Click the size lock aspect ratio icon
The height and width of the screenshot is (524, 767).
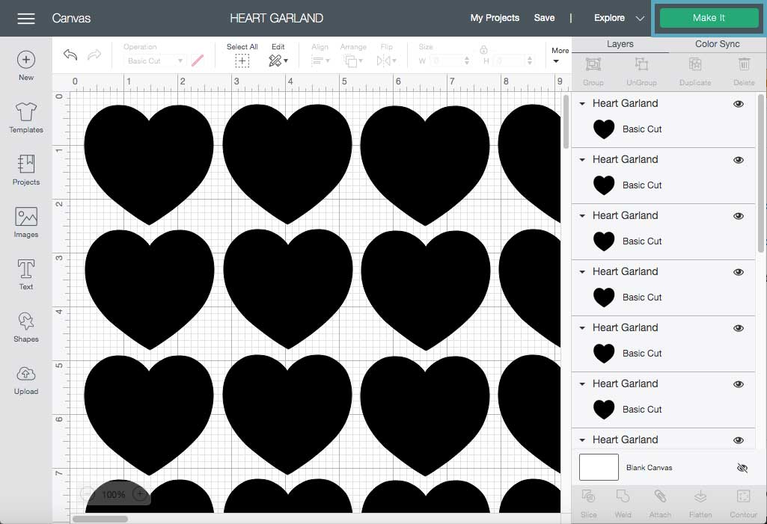pos(483,49)
